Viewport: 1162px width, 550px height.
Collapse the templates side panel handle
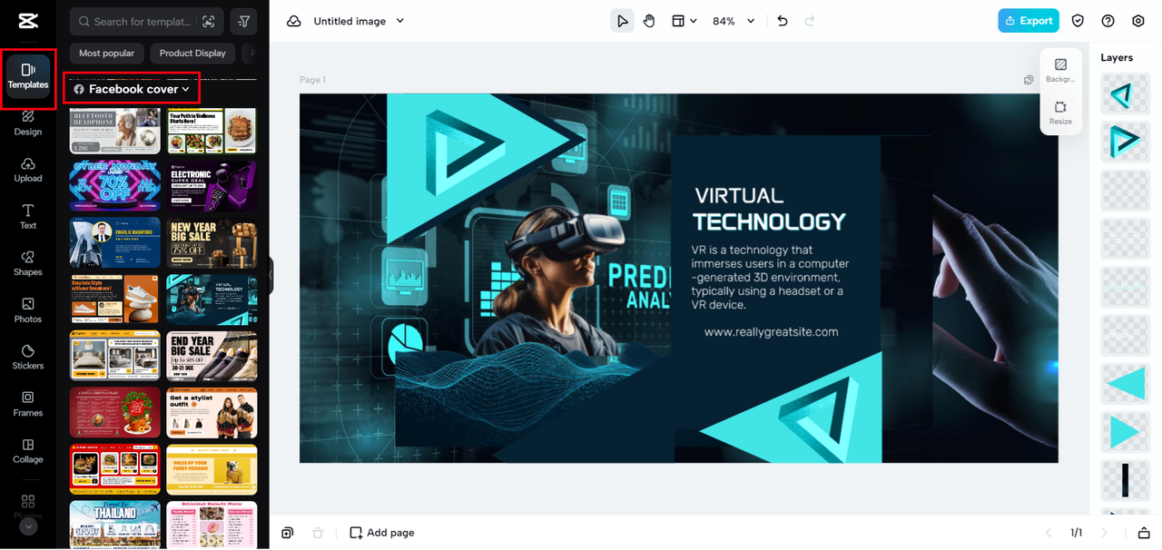coord(271,275)
